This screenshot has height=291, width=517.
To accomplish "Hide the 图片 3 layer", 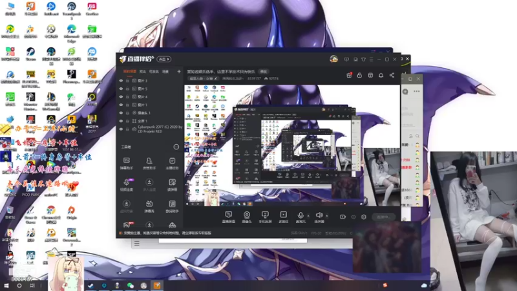I will [x=121, y=80].
